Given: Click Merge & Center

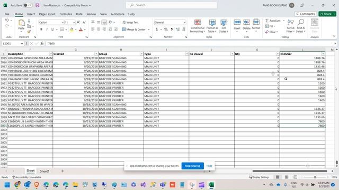Looking at the screenshot, I should coord(133,30).
